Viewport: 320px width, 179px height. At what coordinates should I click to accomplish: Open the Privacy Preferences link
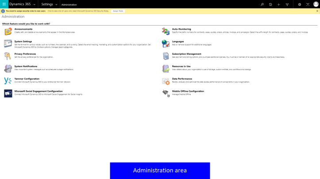25,54
